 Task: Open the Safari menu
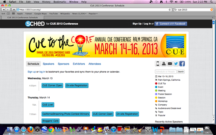pos(12,2)
